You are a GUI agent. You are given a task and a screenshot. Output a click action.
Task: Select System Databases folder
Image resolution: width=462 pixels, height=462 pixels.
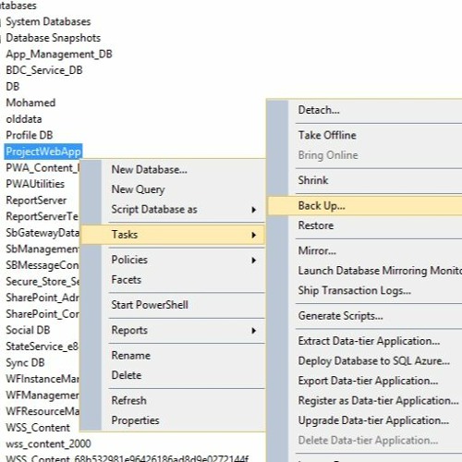click(x=48, y=21)
